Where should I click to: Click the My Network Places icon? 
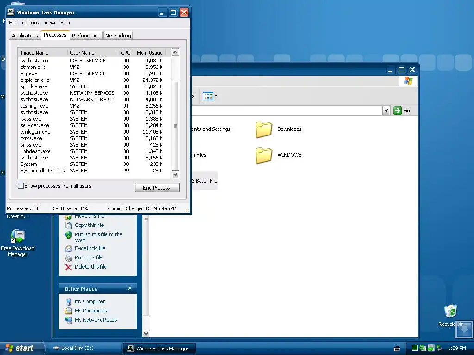pos(69,320)
